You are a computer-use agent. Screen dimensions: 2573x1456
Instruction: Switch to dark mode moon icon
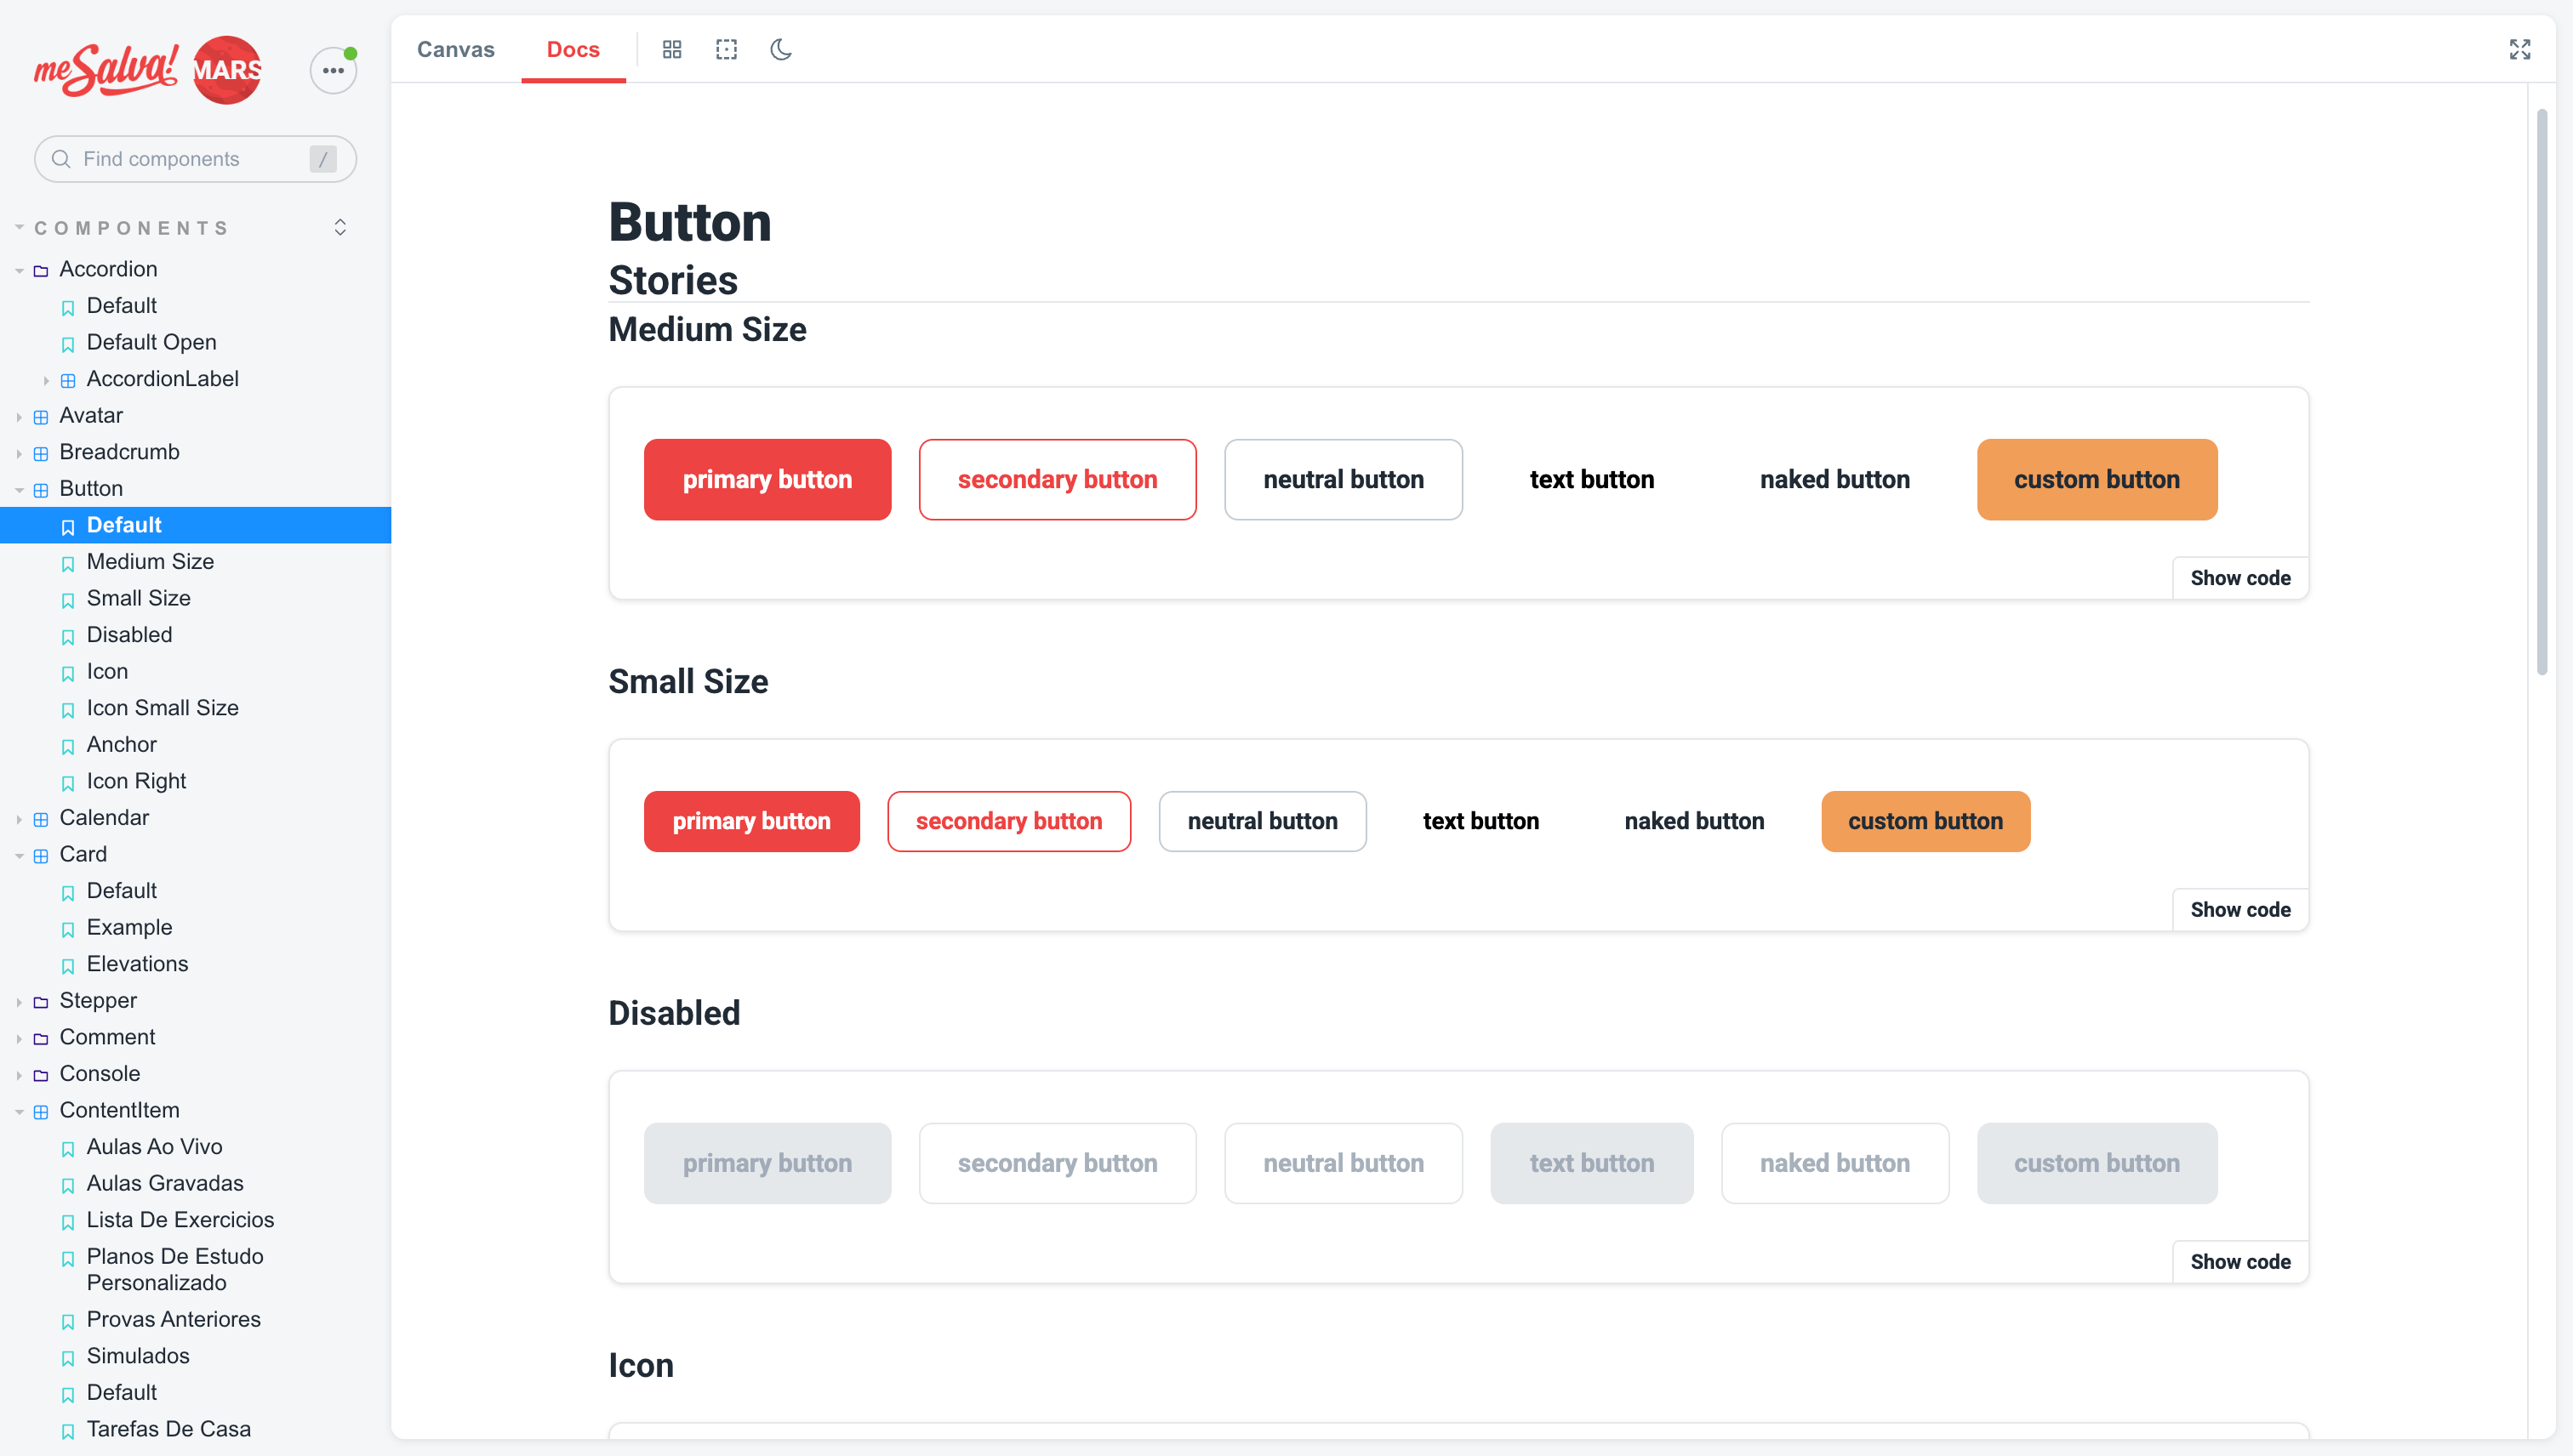781,49
